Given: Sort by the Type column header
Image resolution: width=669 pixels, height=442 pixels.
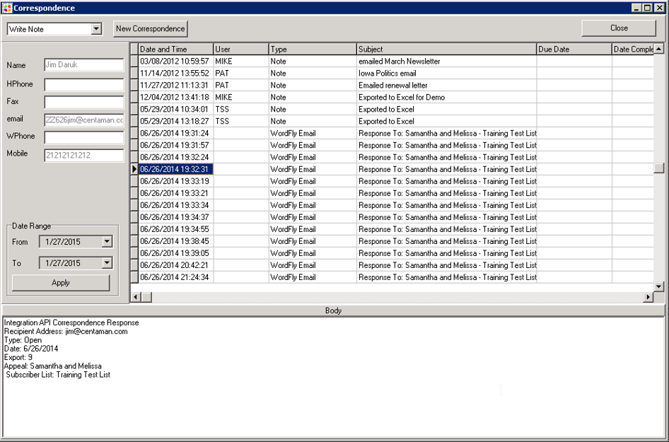Looking at the screenshot, I should click(x=313, y=49).
